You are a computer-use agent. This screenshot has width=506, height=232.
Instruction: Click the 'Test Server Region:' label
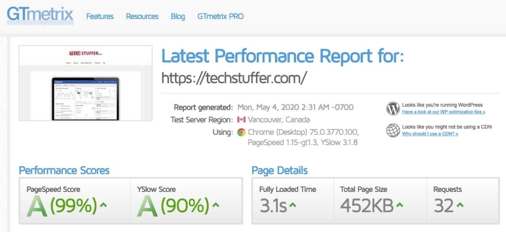point(202,120)
